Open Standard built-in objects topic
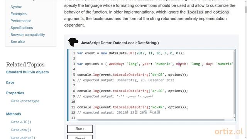 pos(27,72)
